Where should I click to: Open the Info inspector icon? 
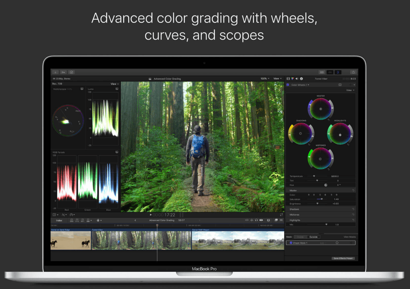click(302, 79)
